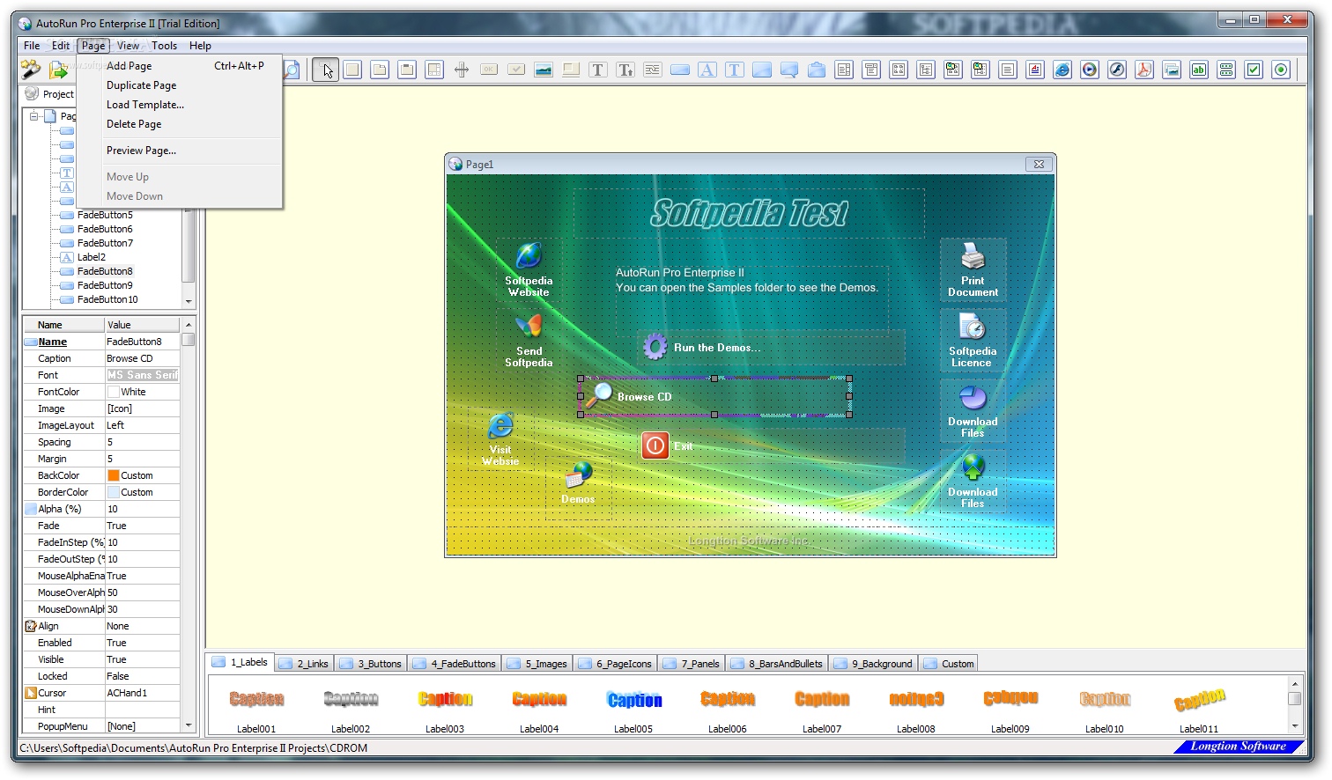Click the folder with arrow toolbar icon
Viewport: 1332px width, 780px height.
pos(59,69)
